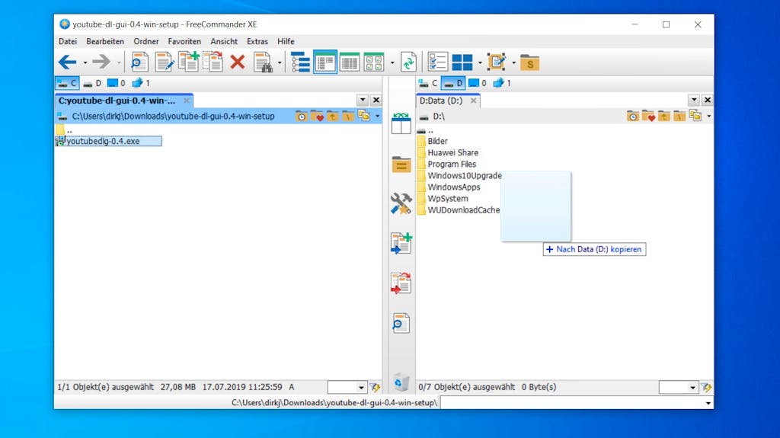780x438 pixels.
Task: Open the layout tiles dropdown arrow
Action: tap(480, 62)
